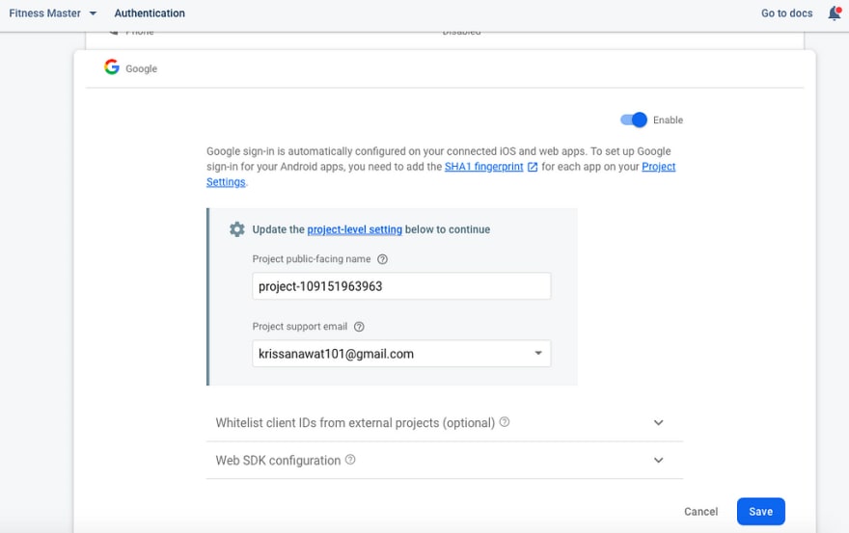Viewport: 849px width, 533px height.
Task: Go to docs link
Action: [786, 13]
